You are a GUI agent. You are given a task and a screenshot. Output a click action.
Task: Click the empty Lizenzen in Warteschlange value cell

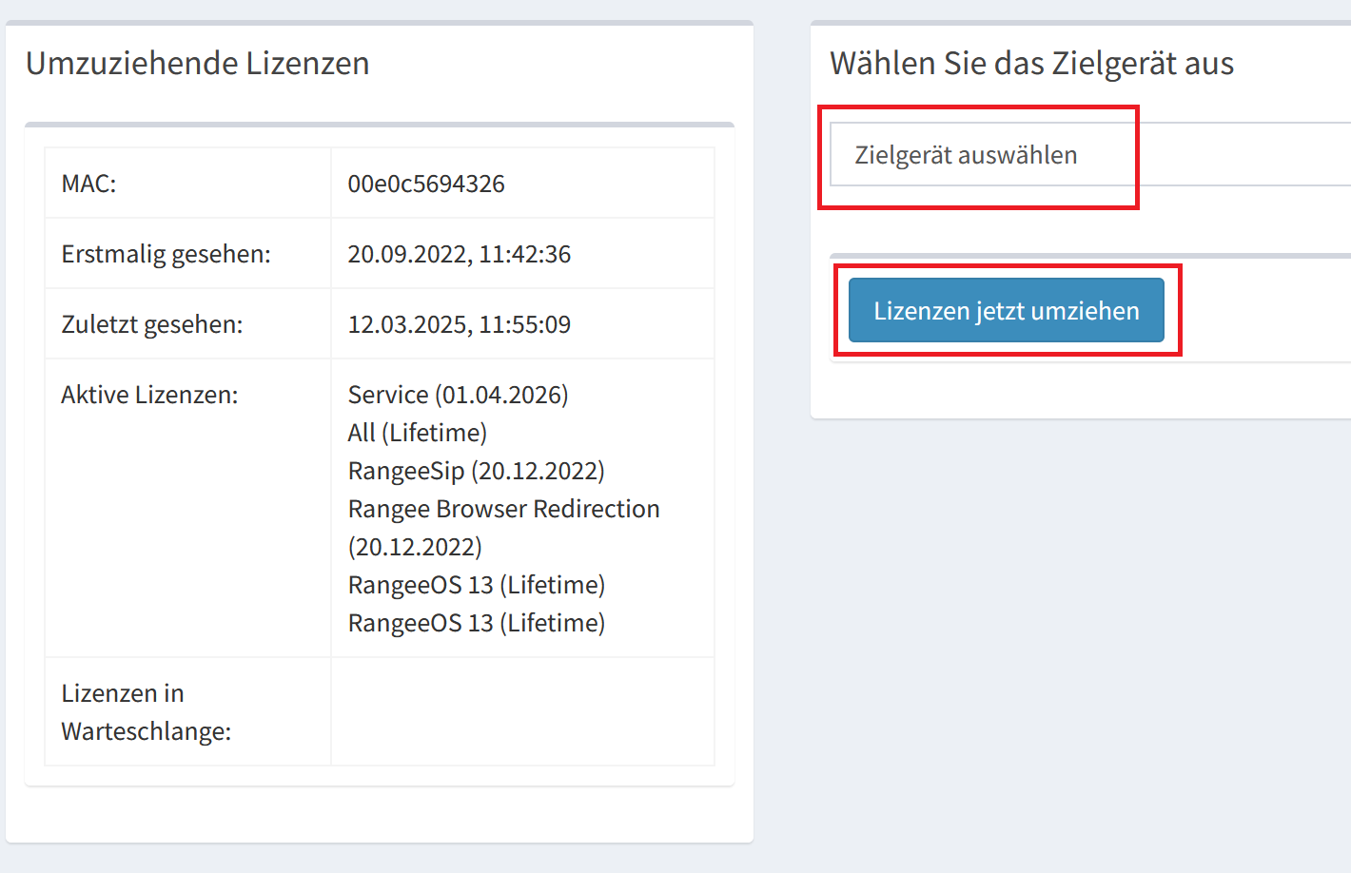(521, 711)
